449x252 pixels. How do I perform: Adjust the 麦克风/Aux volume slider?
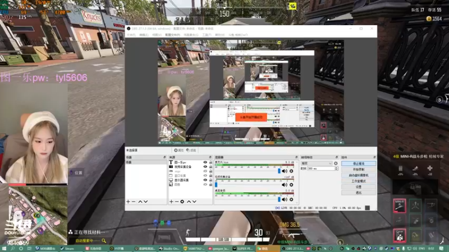(x=279, y=171)
